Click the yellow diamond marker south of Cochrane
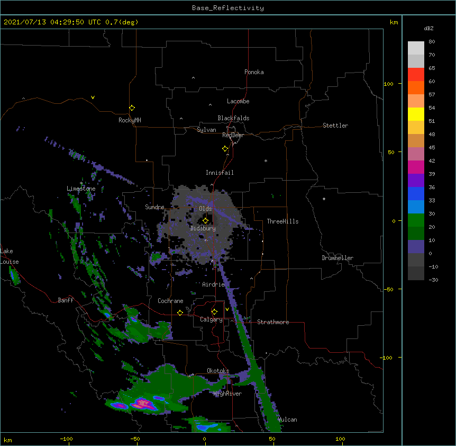This screenshot has width=456, height=446. [180, 313]
